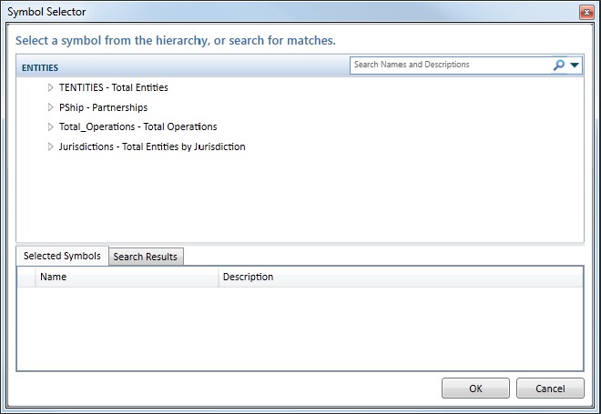The width and height of the screenshot is (601, 414).
Task: Expand the TENTITIES tree node
Action: tap(51, 88)
